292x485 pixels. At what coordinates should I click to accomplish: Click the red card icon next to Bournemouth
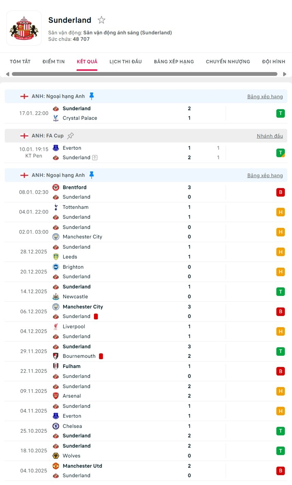[x=101, y=356]
